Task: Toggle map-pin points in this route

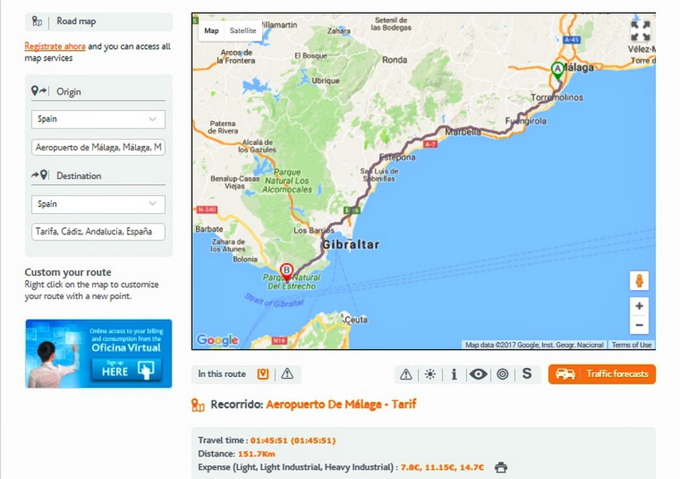Action: coord(264,375)
